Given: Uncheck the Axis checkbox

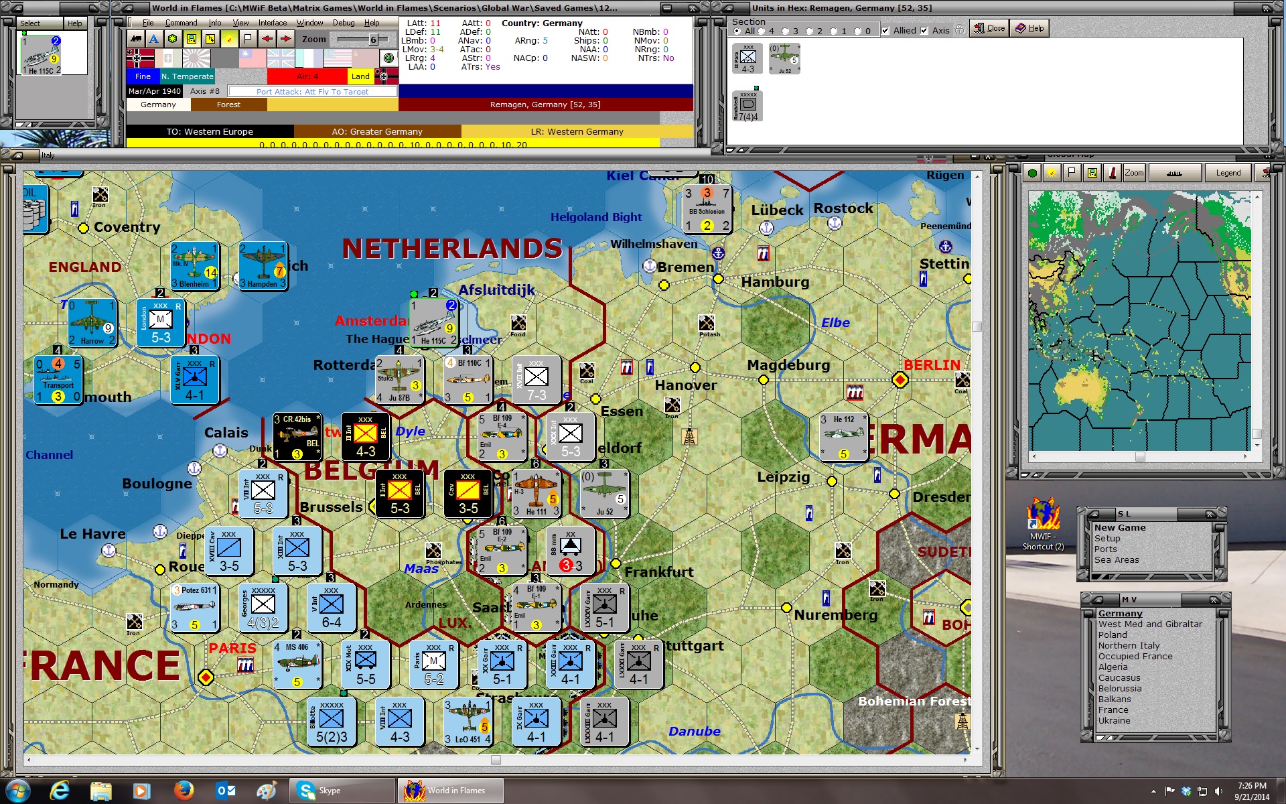Looking at the screenshot, I should pos(924,31).
